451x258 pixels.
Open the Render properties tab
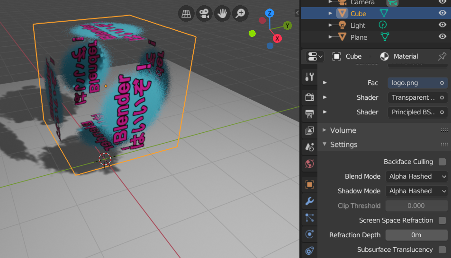309,97
